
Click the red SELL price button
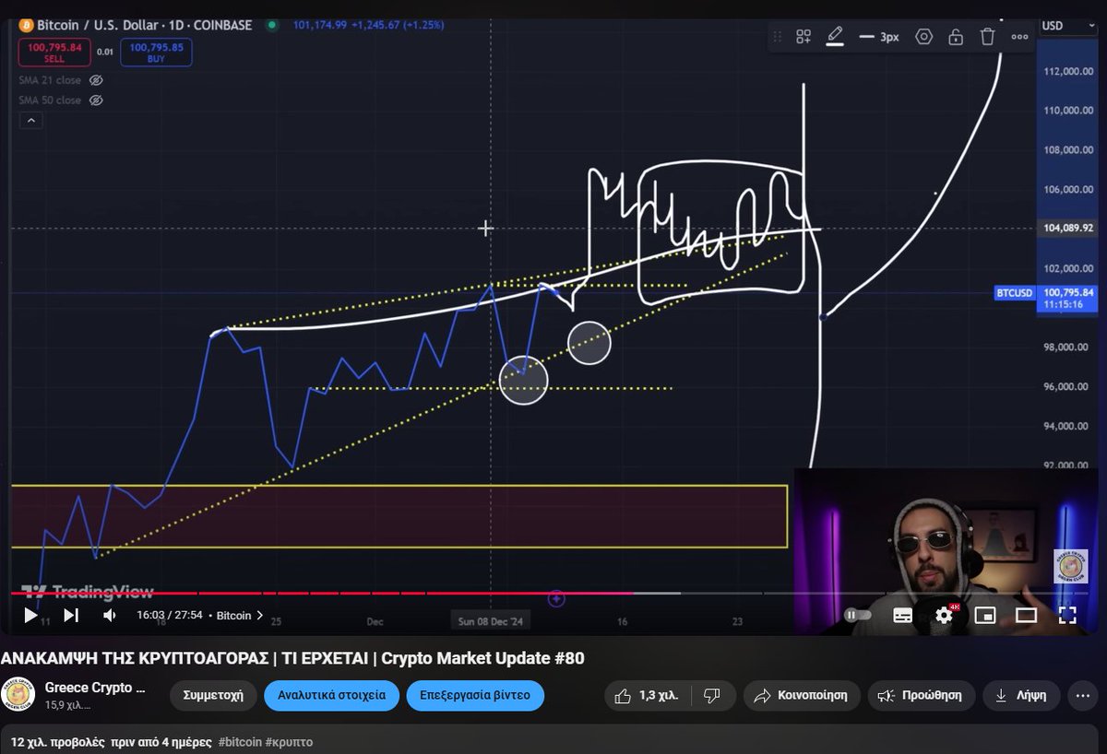[54, 53]
